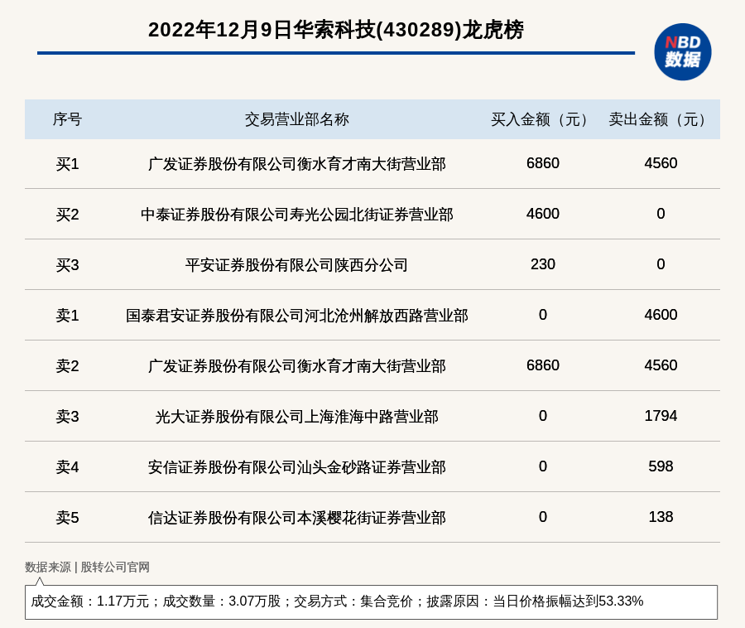The image size is (745, 628).
Task: Select the 卖2 row label
Action: pos(67,366)
